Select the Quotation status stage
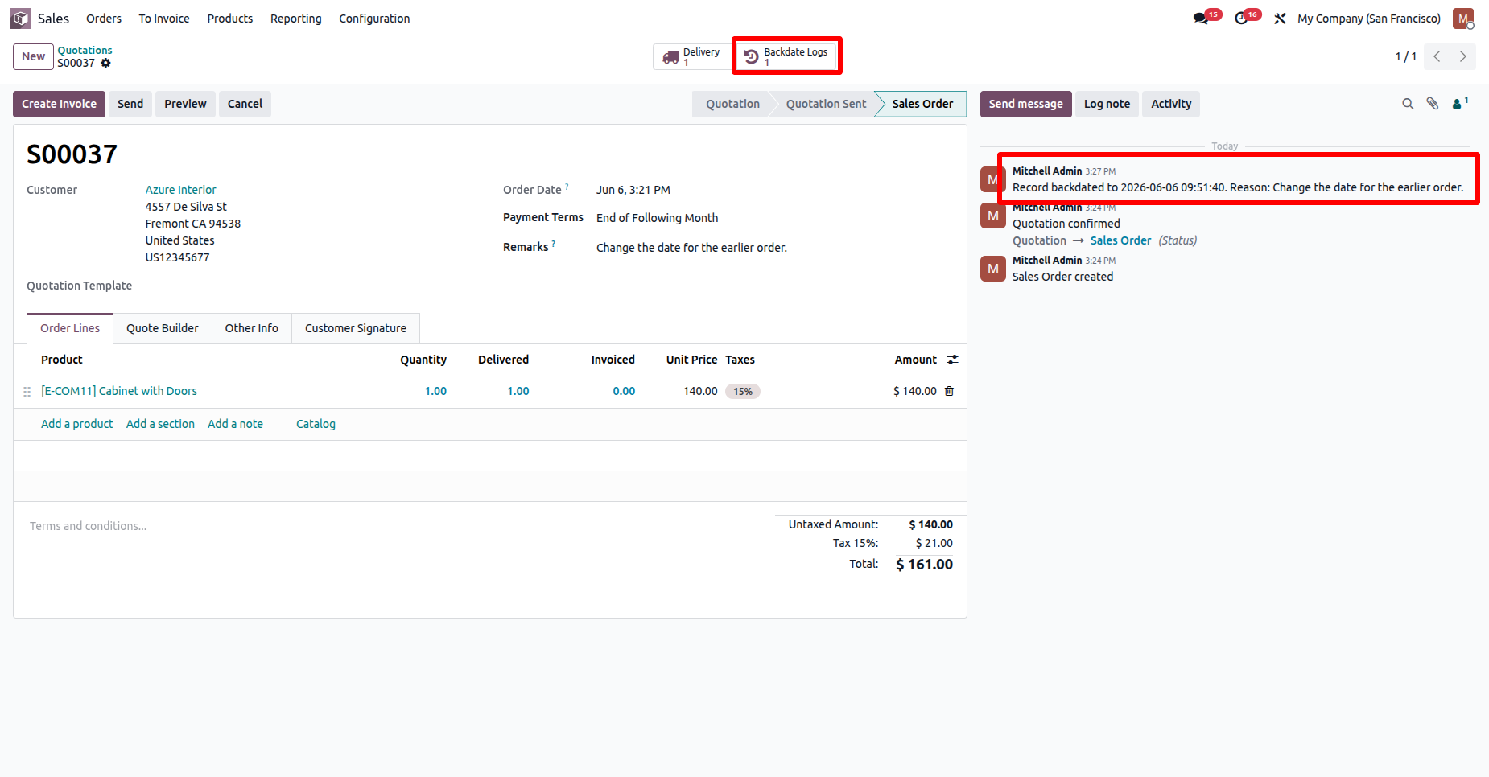 pyautogui.click(x=732, y=104)
